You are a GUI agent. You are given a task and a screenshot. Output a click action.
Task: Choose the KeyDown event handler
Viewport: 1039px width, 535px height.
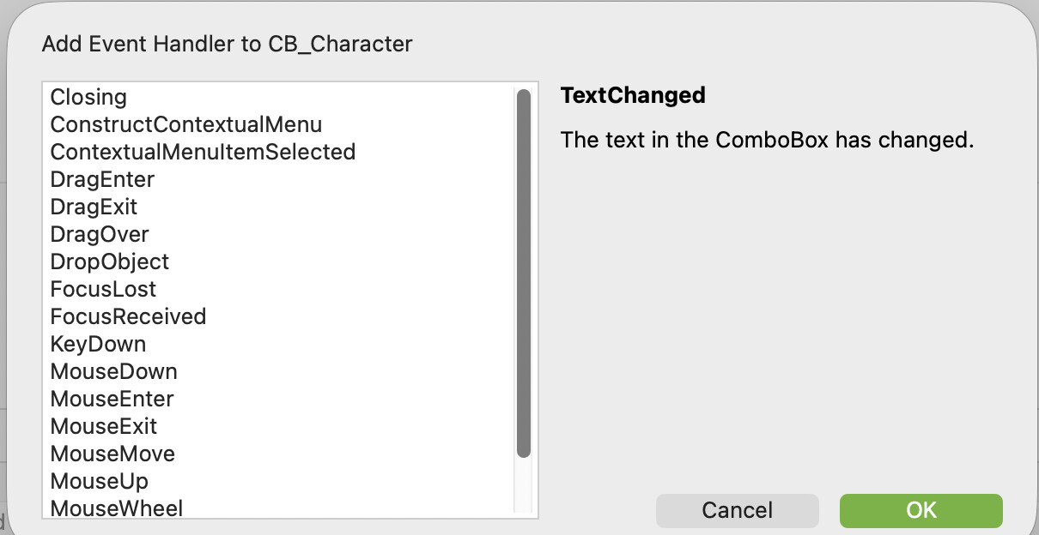(x=98, y=344)
